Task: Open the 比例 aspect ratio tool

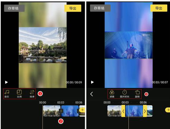Action: [x=19, y=94]
